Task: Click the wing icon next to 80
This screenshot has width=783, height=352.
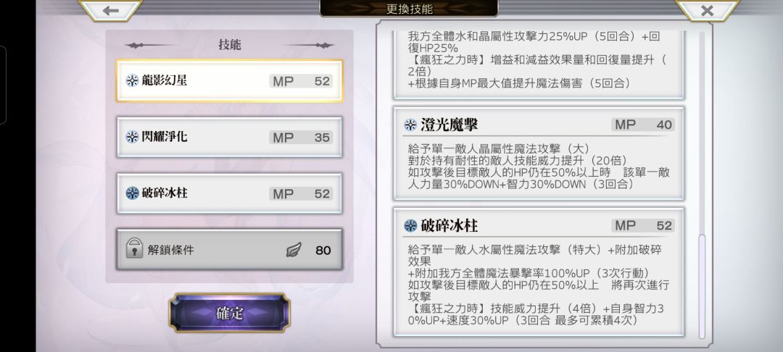Action: point(294,249)
